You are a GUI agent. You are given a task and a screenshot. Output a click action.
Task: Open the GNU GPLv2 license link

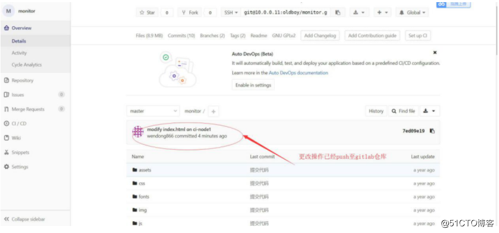284,36
